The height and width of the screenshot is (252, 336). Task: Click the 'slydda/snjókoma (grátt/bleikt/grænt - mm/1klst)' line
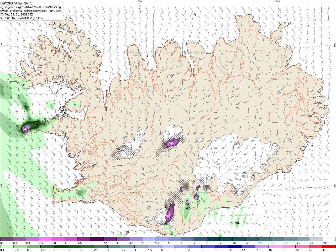click(x=31, y=11)
